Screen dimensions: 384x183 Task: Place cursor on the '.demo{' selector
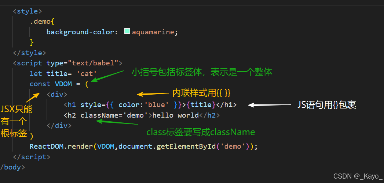(42, 22)
